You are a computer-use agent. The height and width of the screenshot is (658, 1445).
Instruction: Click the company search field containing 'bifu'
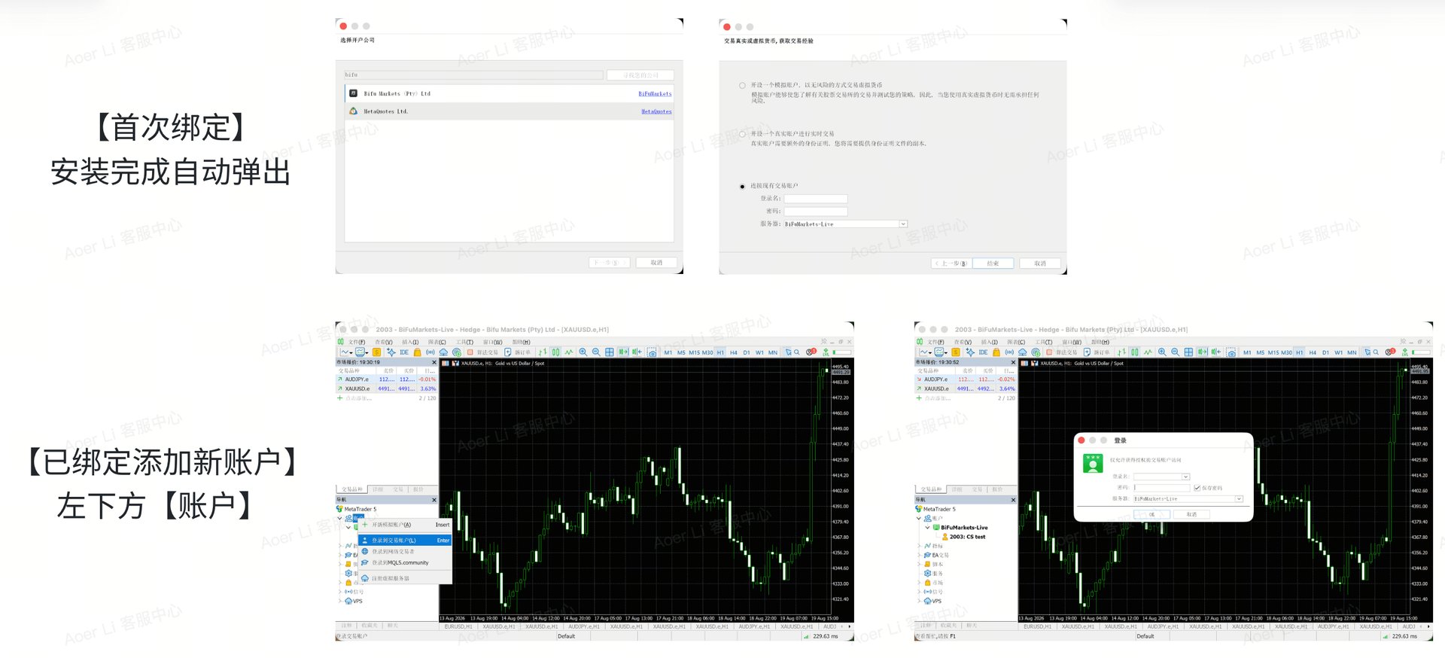click(474, 75)
